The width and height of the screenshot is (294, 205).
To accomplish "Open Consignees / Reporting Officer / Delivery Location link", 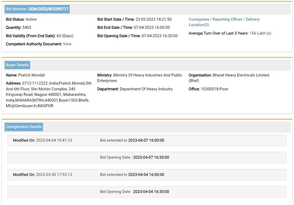I will pyautogui.click(x=224, y=22).
